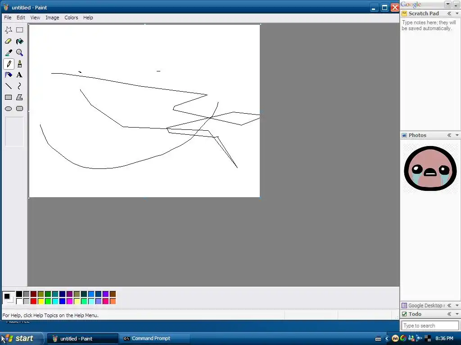461x345 pixels.
Task: Click the Messenger buddies tray icon
Action: (411, 339)
